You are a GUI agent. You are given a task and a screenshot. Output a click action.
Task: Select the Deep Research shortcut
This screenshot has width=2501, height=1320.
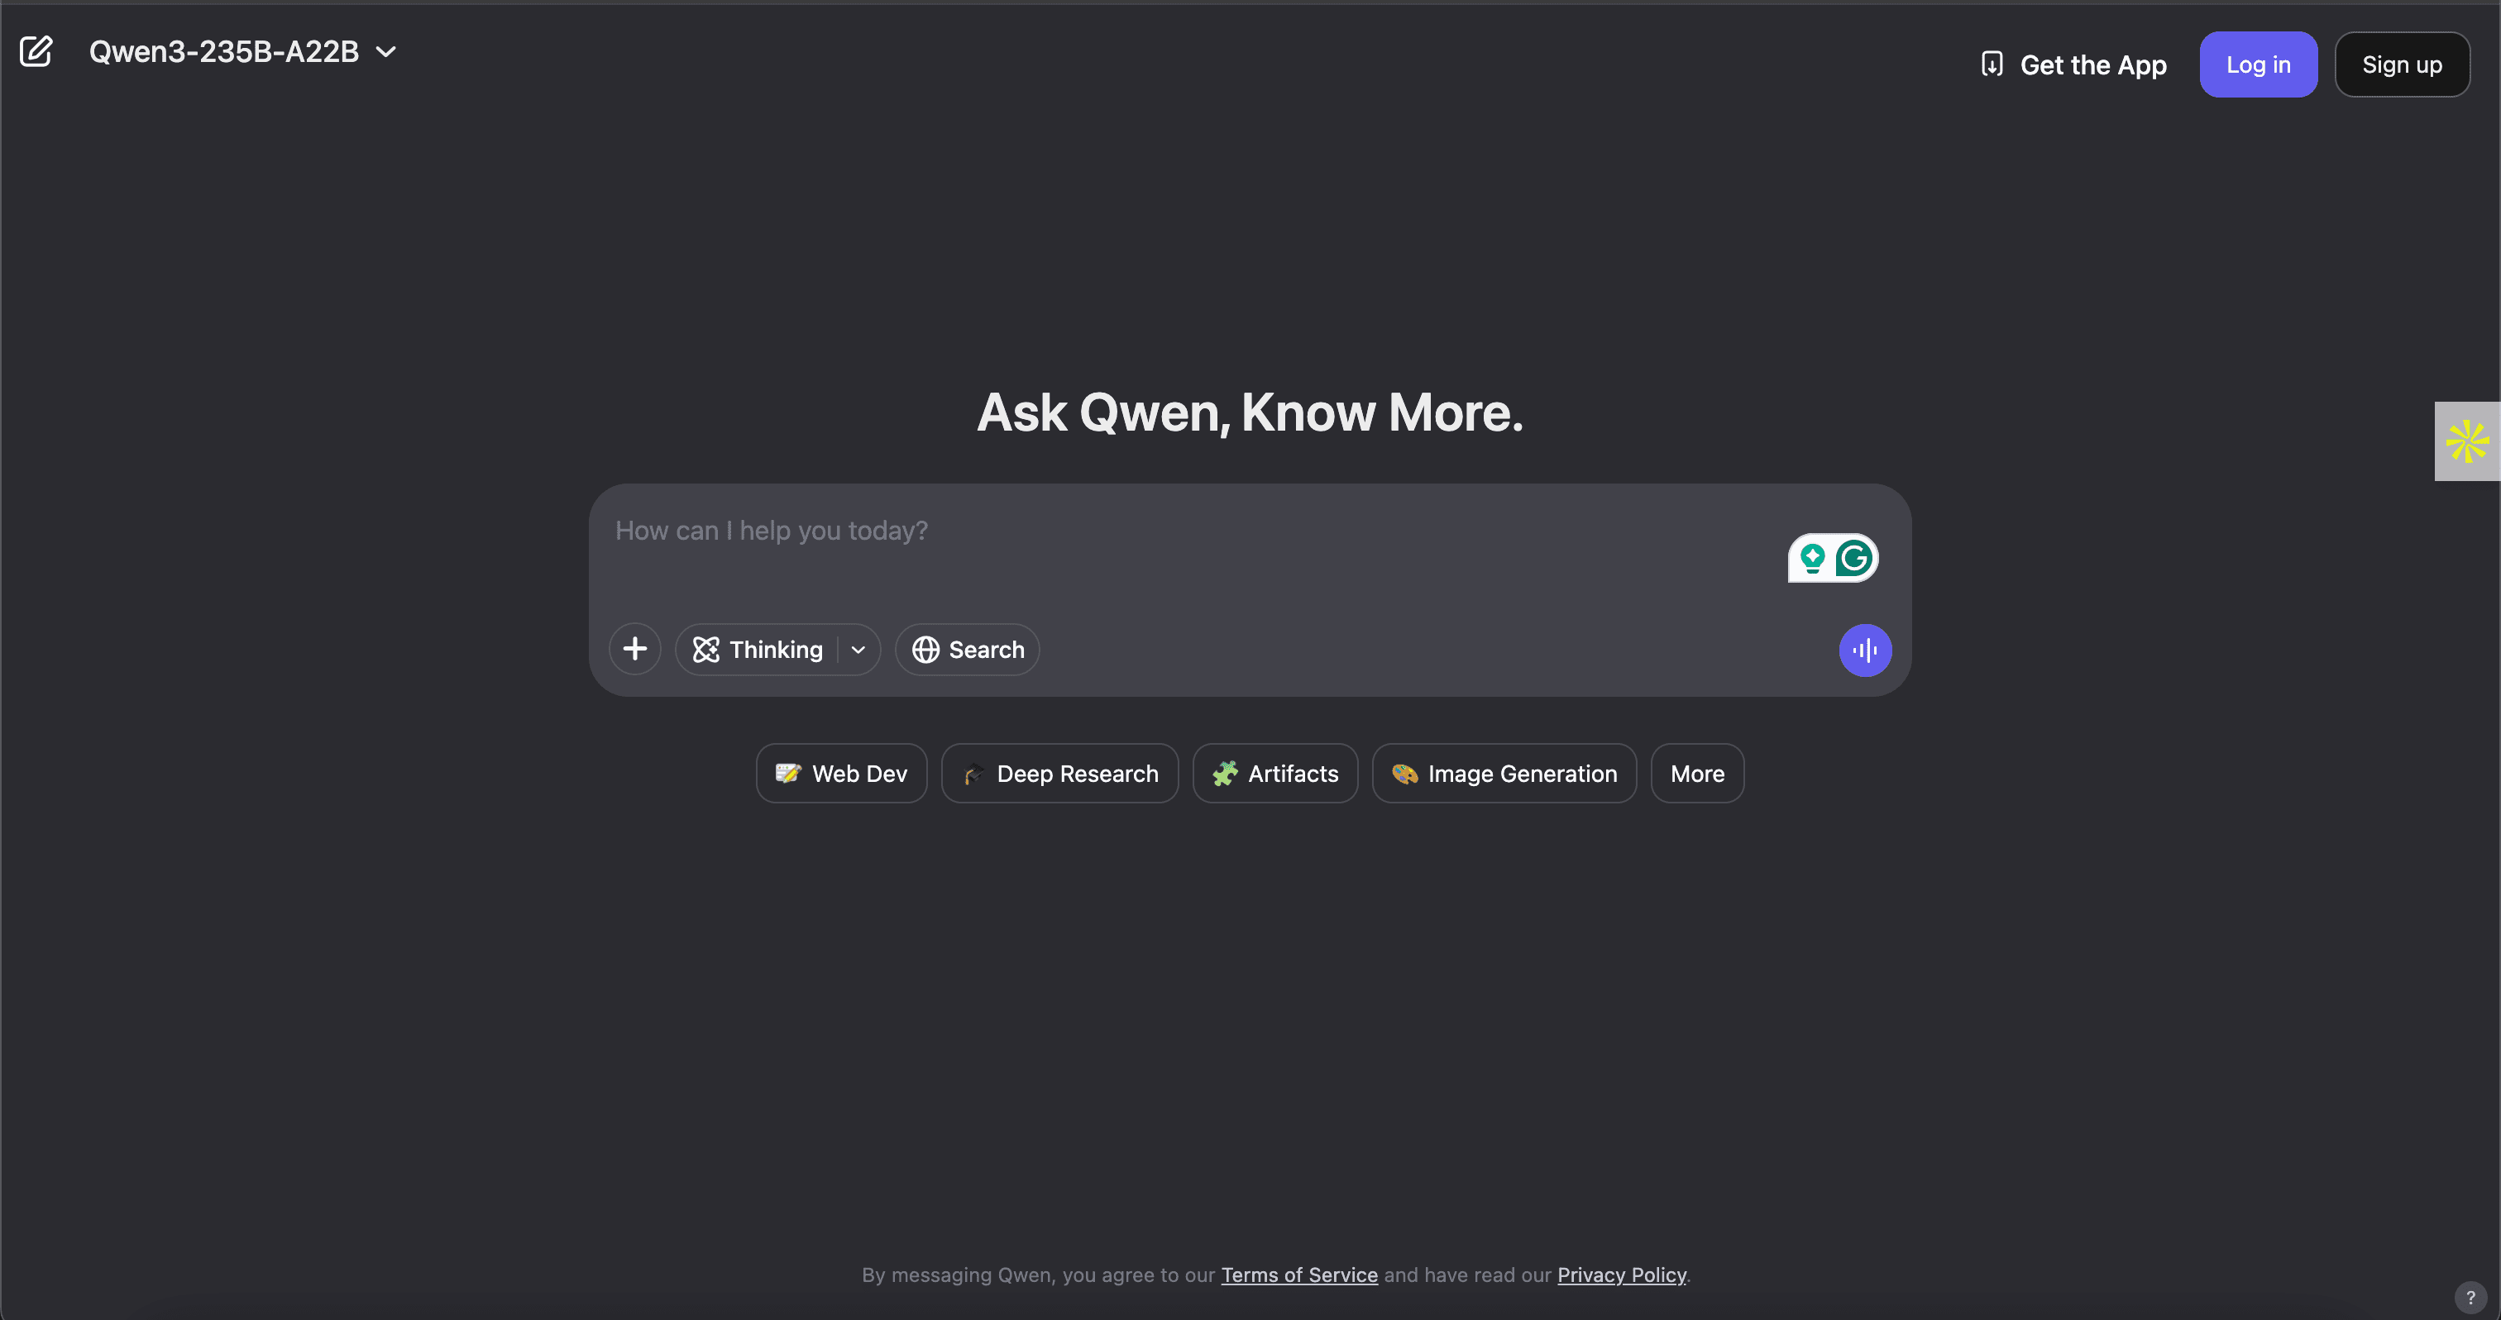1060,774
